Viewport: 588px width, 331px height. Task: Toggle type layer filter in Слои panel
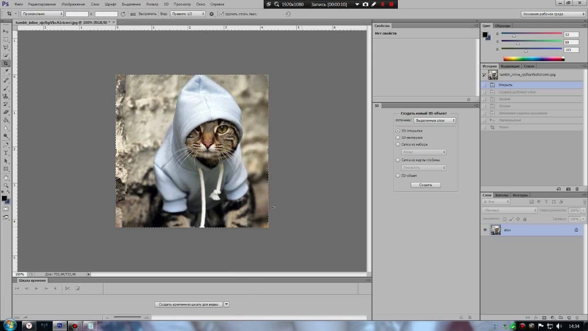546,202
